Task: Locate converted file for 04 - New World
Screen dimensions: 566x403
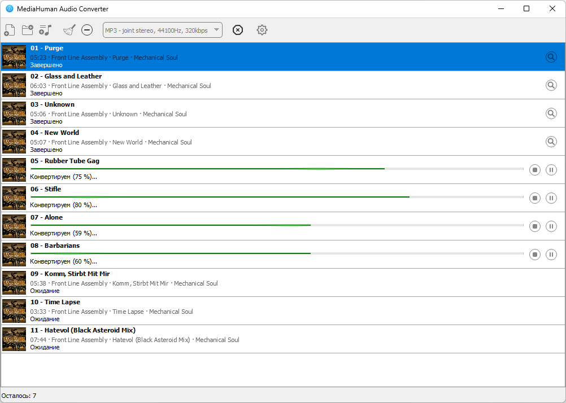Action: 551,142
